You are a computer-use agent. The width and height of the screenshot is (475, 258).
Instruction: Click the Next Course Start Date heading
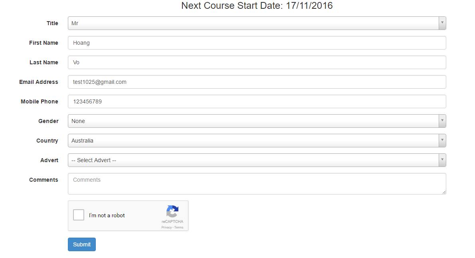point(257,6)
